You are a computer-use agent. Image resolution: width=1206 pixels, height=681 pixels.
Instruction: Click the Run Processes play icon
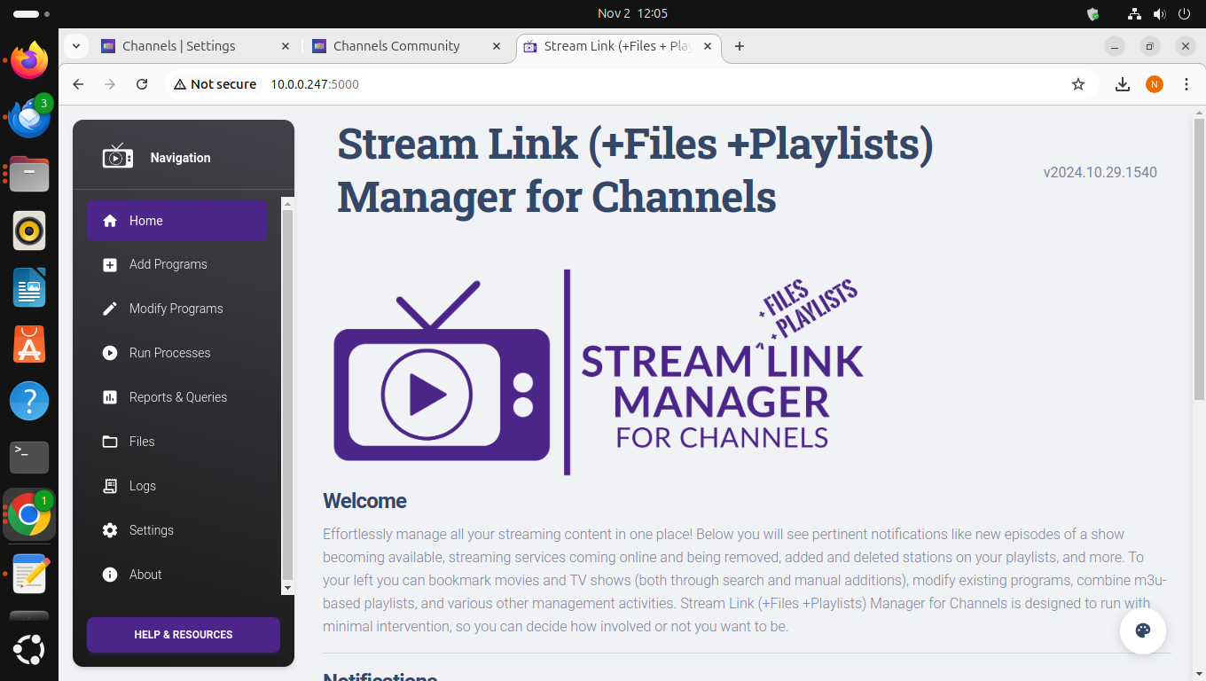pos(110,353)
